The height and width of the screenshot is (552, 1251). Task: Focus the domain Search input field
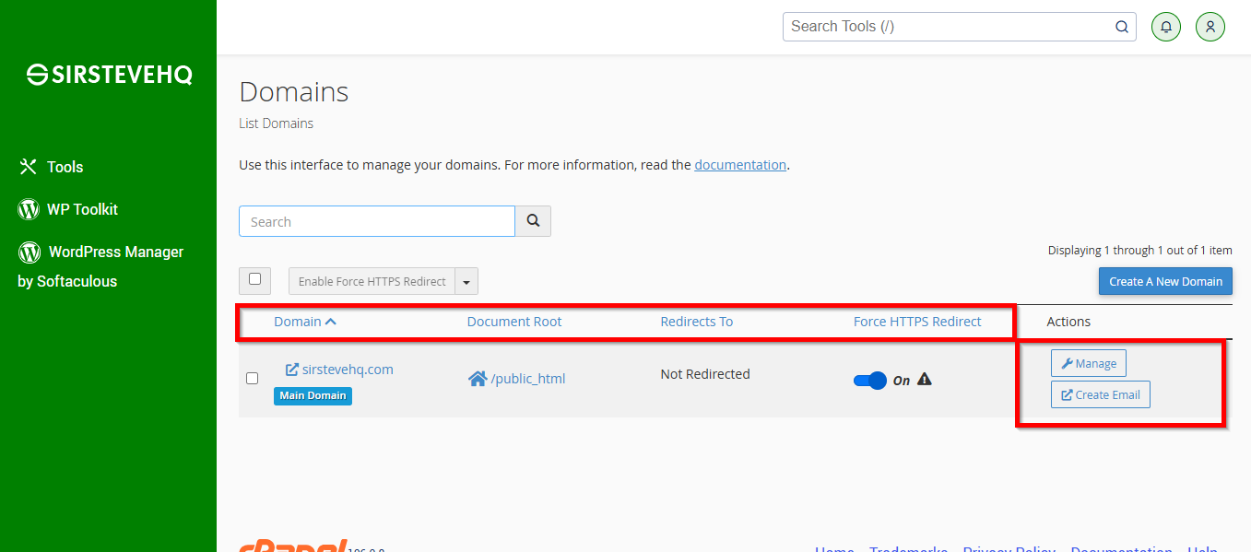pyautogui.click(x=377, y=221)
